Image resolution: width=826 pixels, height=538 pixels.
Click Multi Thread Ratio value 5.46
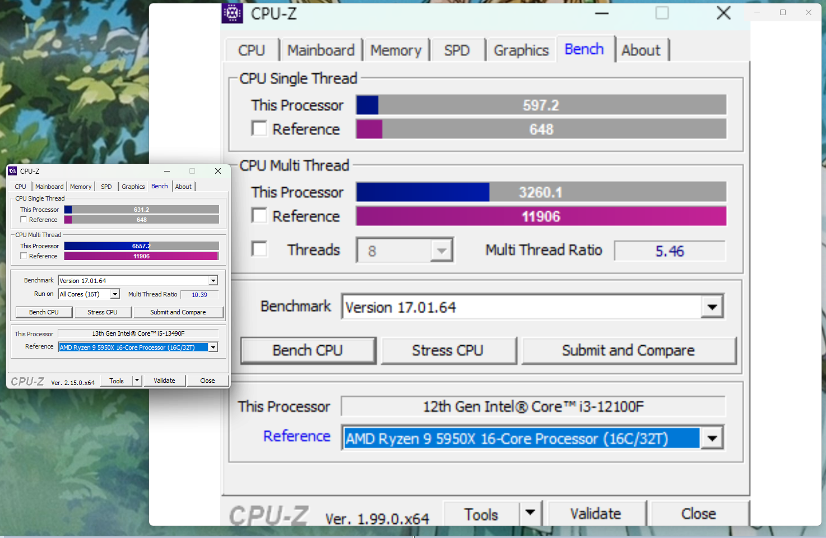670,251
